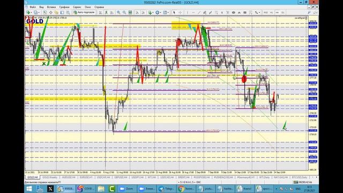Select the Horizontal Line tool
The height and width of the screenshot is (193, 343).
pos(193,12)
